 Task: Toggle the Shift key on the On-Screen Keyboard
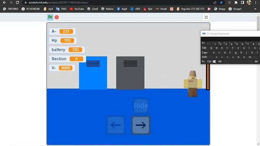[204, 57]
